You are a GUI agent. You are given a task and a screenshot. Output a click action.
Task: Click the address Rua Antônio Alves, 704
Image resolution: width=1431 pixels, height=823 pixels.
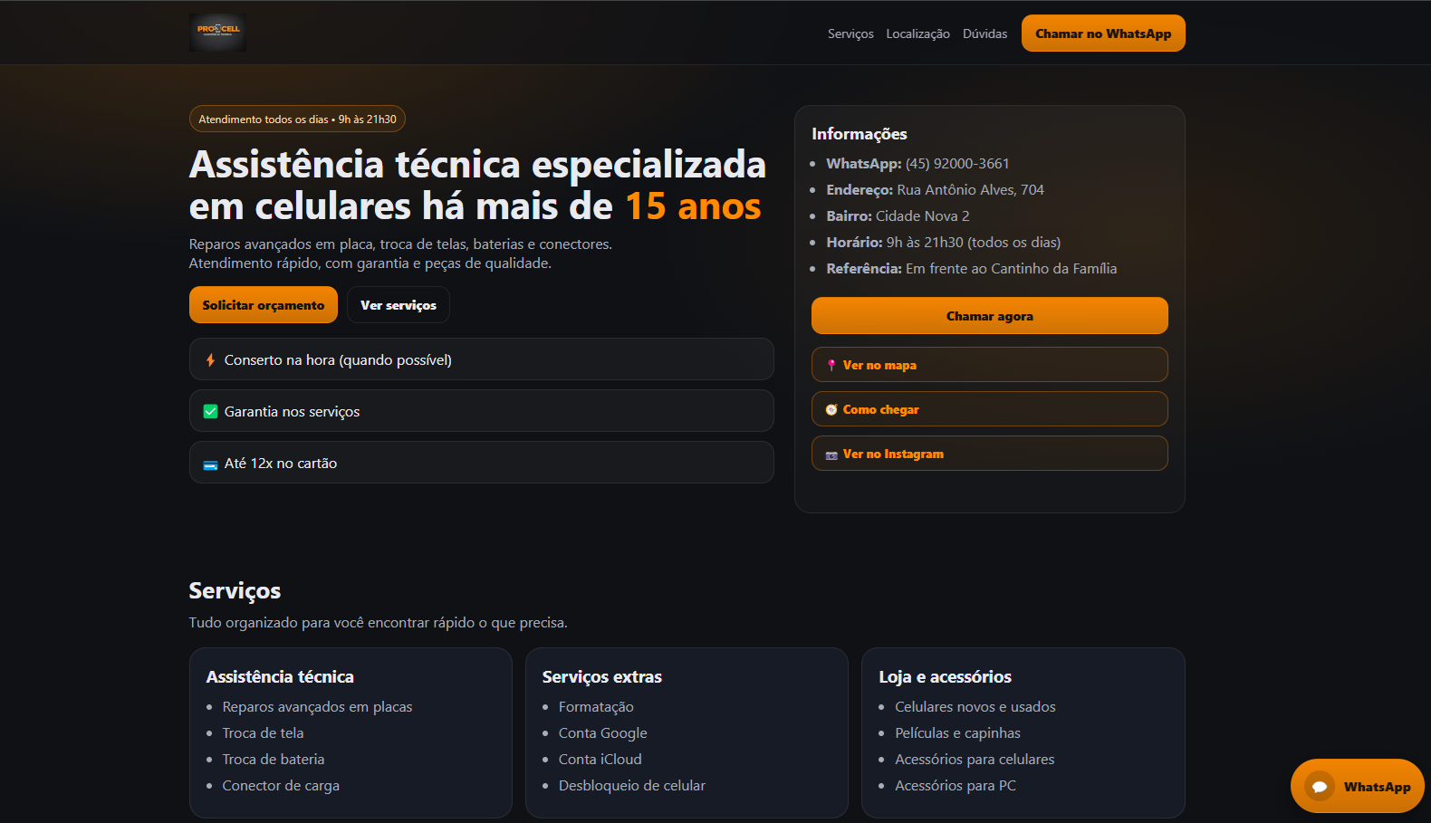click(970, 190)
